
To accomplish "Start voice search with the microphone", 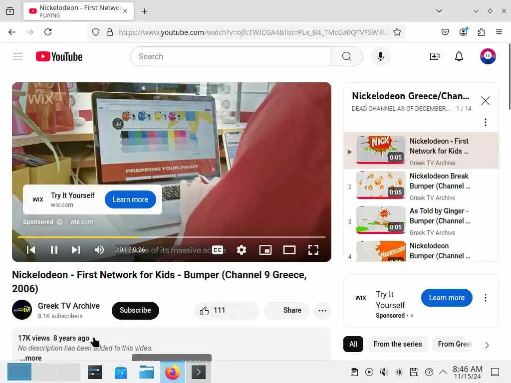I will pos(380,56).
